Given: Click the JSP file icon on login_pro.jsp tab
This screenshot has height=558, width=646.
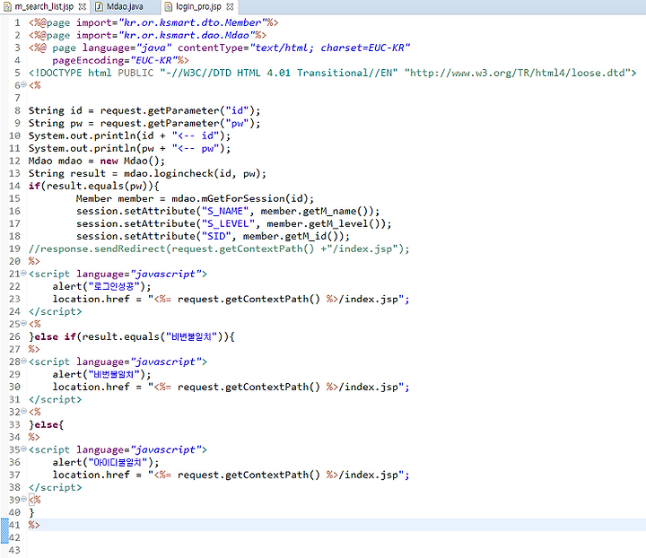Looking at the screenshot, I should (x=168, y=6).
